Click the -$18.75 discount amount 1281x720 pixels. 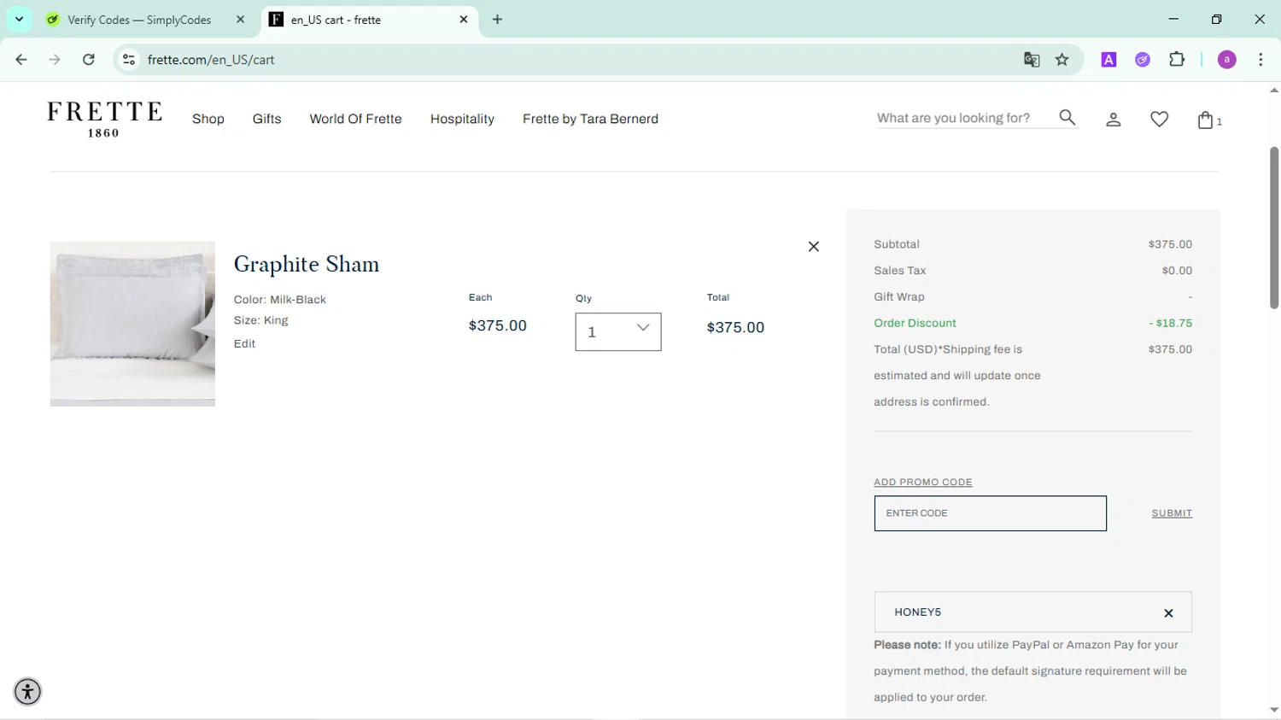tap(1170, 324)
